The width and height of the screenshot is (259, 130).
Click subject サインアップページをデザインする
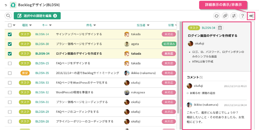tap(79, 34)
